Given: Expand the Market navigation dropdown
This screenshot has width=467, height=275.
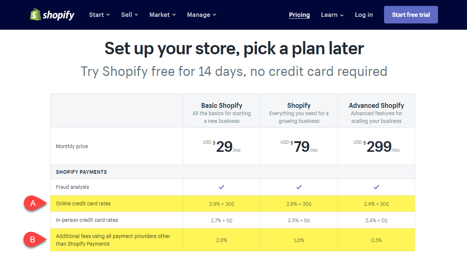Looking at the screenshot, I should (x=163, y=15).
